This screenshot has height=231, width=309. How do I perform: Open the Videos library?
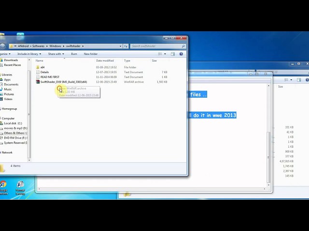8,99
